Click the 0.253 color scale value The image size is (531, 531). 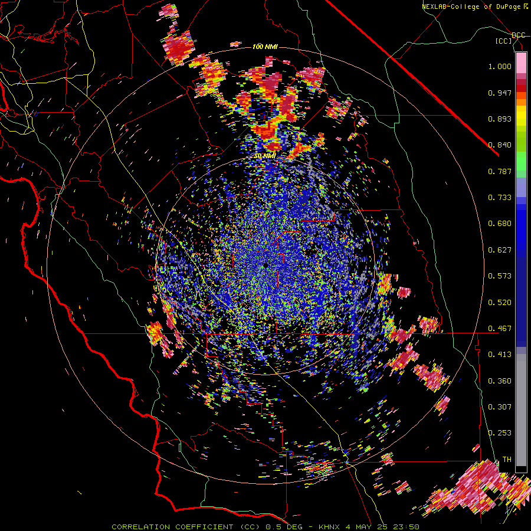pyautogui.click(x=500, y=433)
